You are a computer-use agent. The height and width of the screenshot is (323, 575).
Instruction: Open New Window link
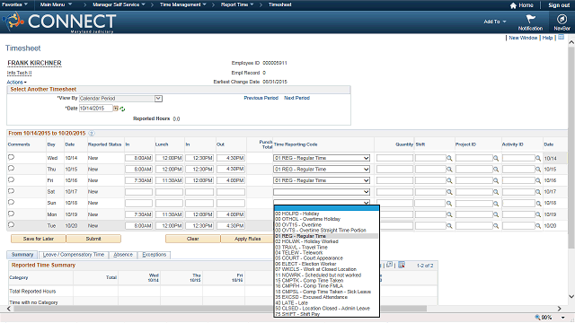(x=523, y=38)
